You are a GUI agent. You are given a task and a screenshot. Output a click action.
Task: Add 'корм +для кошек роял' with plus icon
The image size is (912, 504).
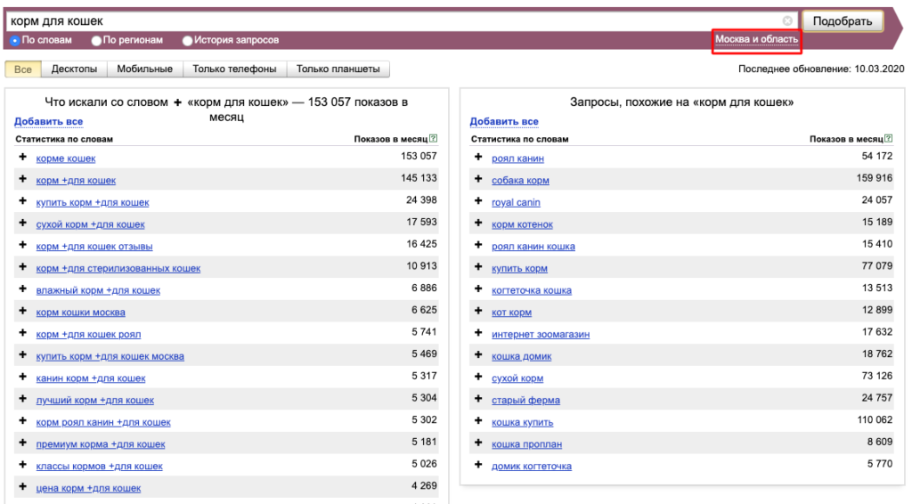coord(22,333)
